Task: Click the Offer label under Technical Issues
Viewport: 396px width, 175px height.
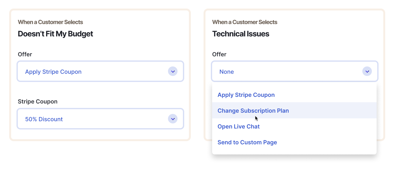Action: [219, 54]
